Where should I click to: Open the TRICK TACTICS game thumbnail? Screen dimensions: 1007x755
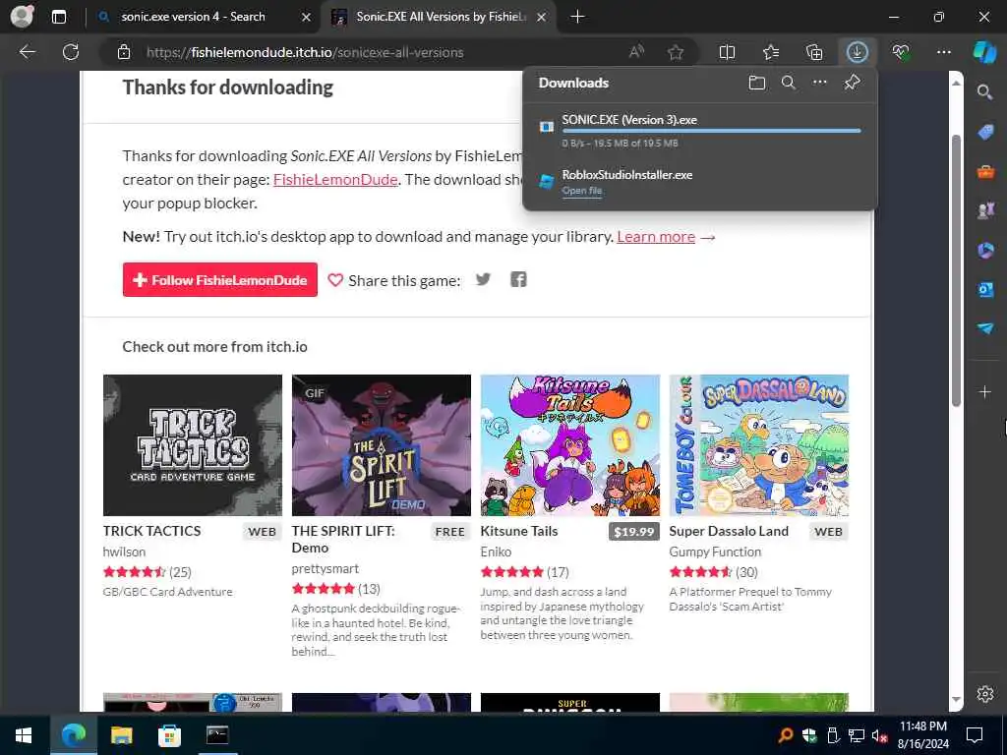(x=193, y=445)
